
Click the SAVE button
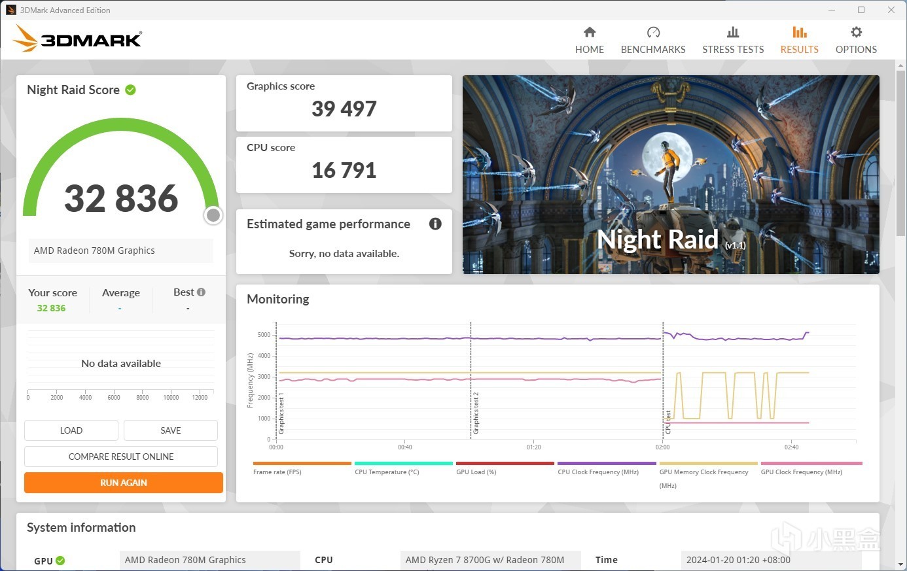tap(171, 430)
